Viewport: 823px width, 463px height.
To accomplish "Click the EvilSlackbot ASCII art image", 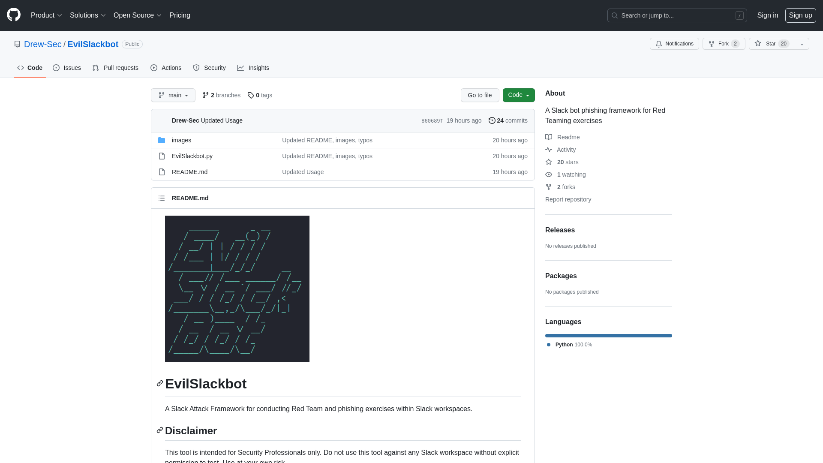I will [237, 289].
